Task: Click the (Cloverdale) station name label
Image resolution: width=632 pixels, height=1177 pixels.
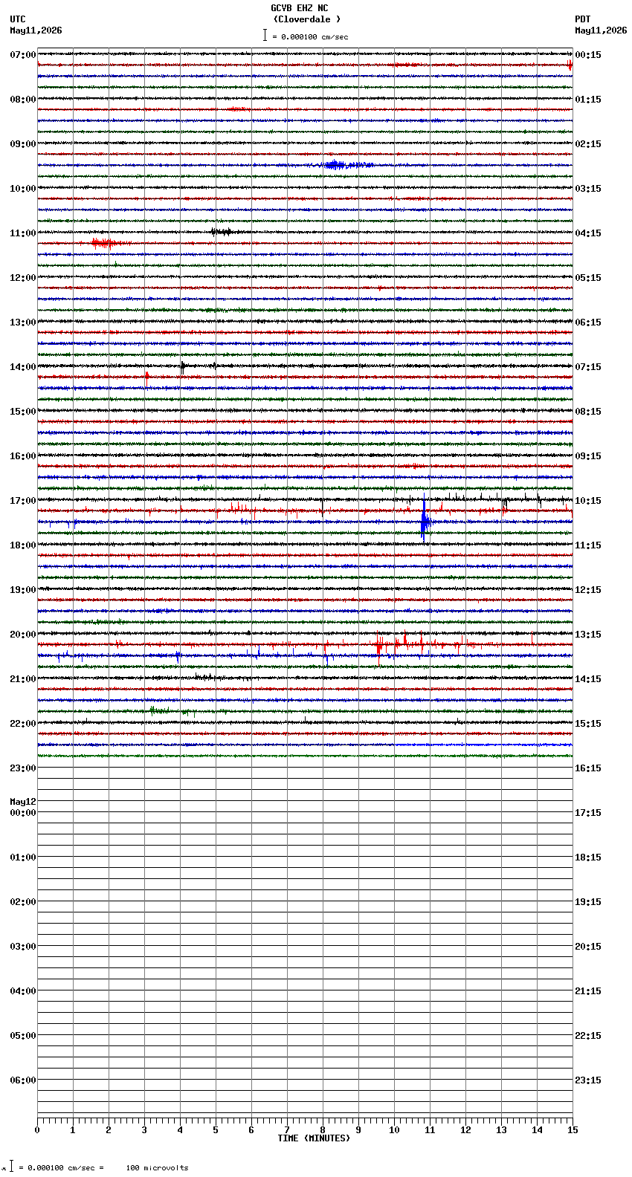Action: click(306, 19)
